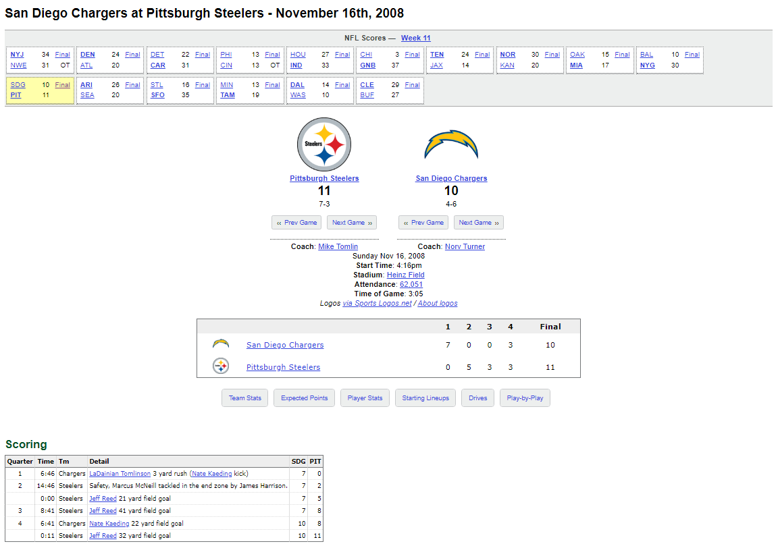The height and width of the screenshot is (546, 778).
Task: Click NOR team link in scores box
Action: click(x=507, y=55)
